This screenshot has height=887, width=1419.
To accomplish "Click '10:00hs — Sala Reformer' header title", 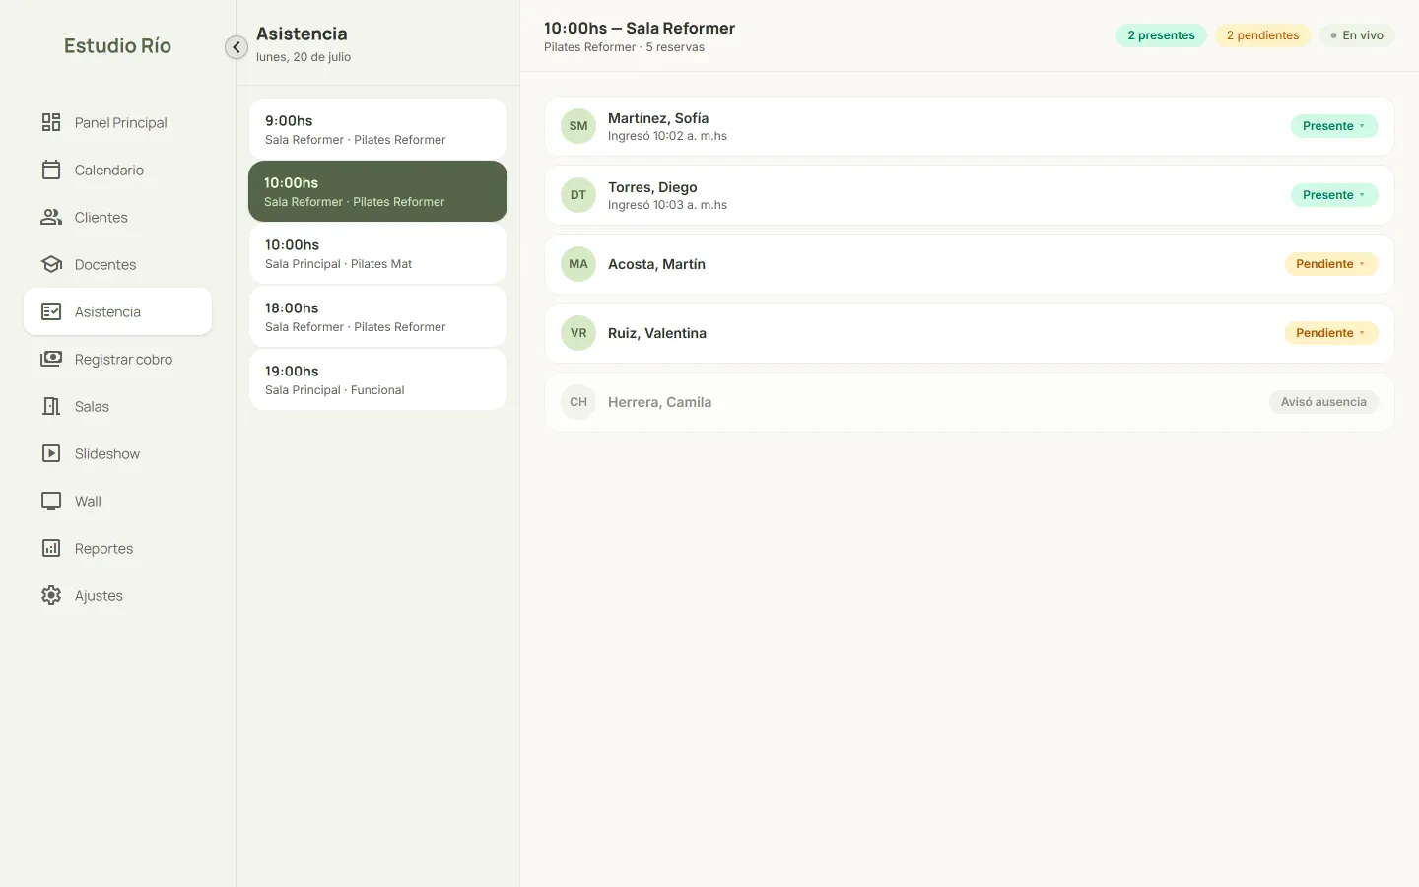I will pos(640,28).
